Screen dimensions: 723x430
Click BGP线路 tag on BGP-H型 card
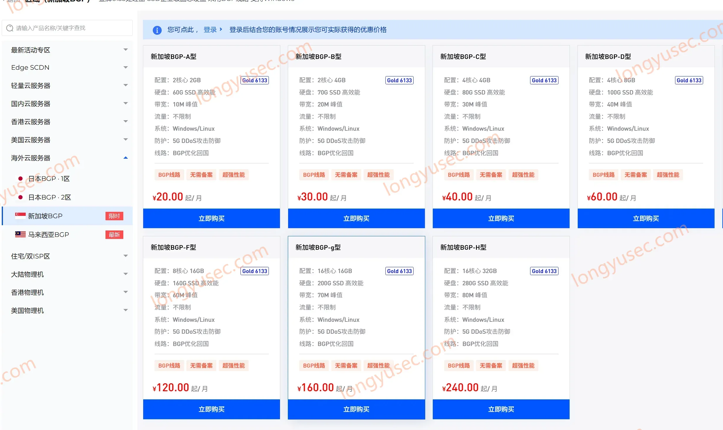(459, 366)
